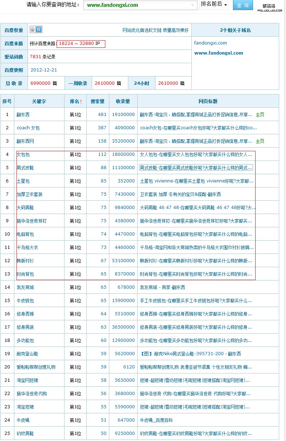Screen dimensions: 286x441
Task: Open 卫衣套装 加厚 page title link
Action: [180, 194]
